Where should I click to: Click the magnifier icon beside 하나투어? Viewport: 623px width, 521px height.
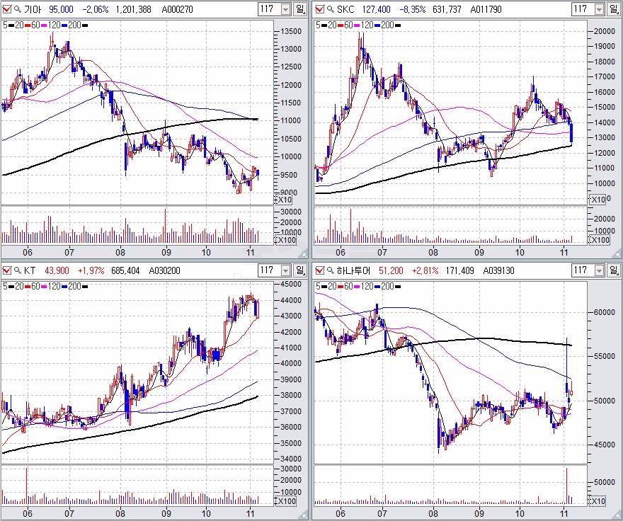pos(331,270)
